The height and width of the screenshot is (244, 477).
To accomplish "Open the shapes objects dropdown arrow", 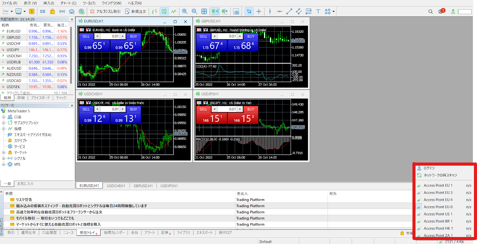I will click(x=334, y=12).
